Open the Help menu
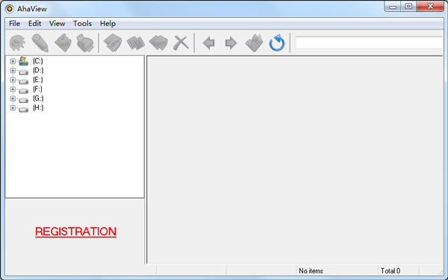448x280 pixels. pyautogui.click(x=108, y=24)
